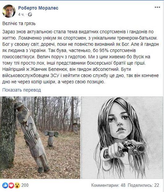Click the globe public-audience icon
This screenshot has width=164, height=192.
[30, 15]
